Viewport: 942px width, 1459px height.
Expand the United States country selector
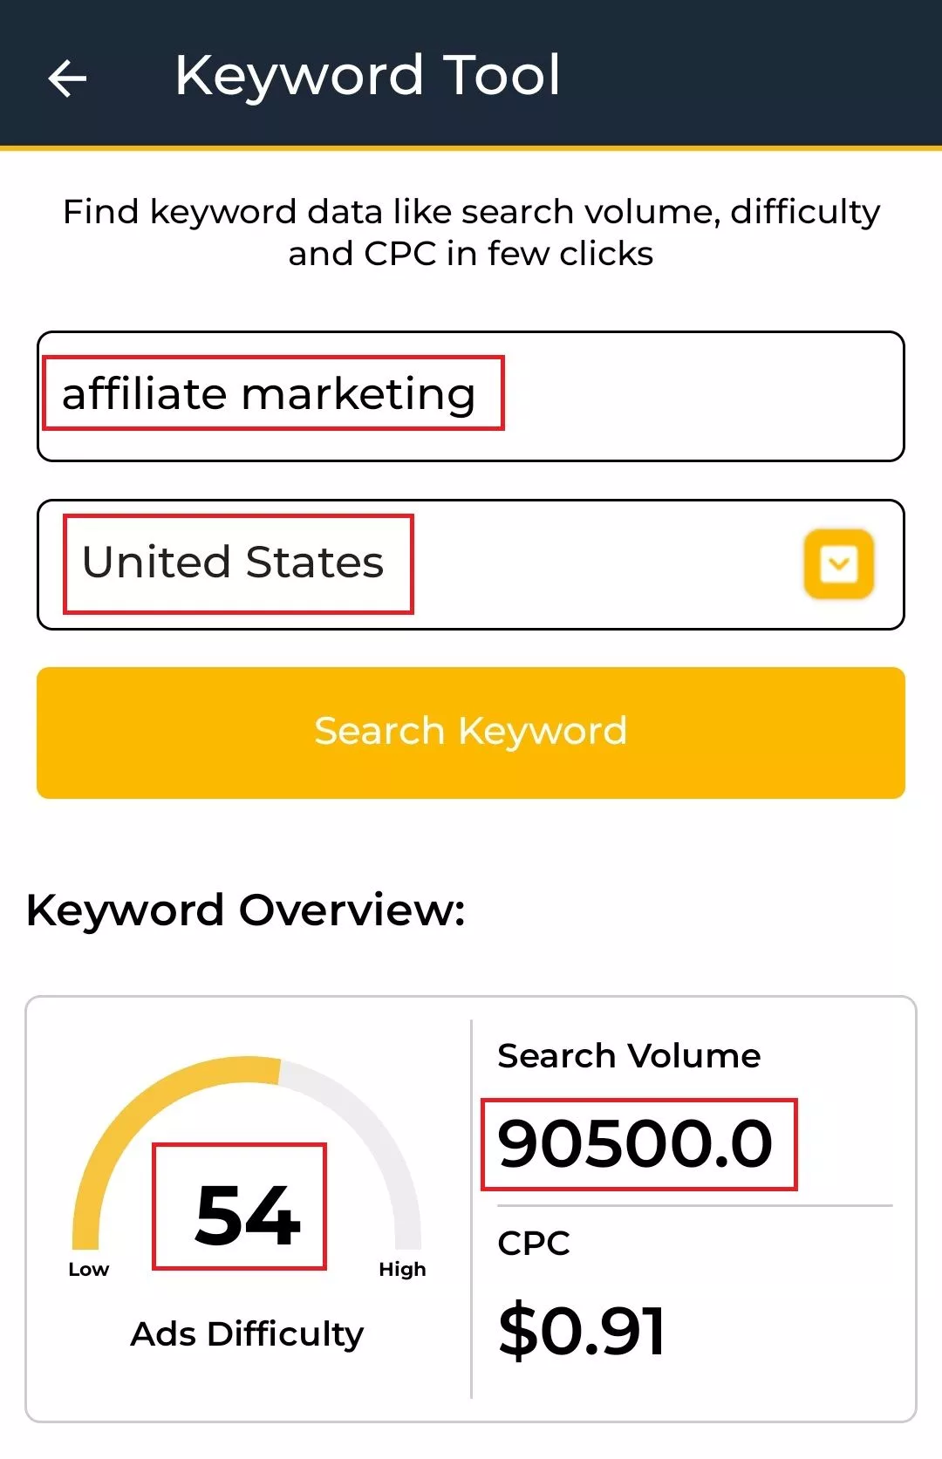[471, 564]
